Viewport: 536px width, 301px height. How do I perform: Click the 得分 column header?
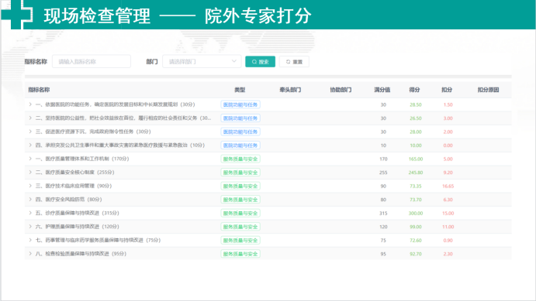[414, 90]
